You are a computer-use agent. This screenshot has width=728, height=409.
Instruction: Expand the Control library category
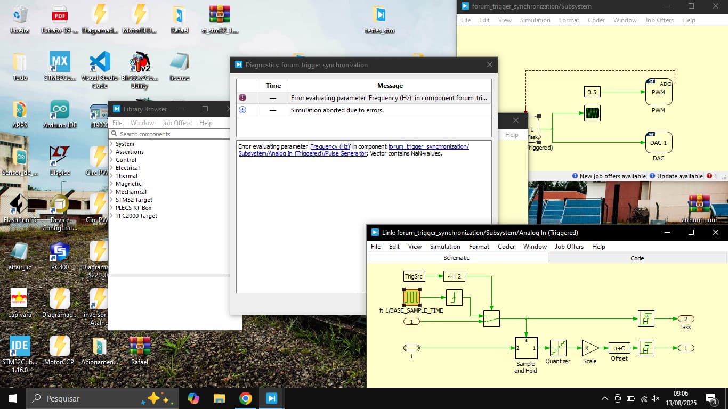click(126, 160)
